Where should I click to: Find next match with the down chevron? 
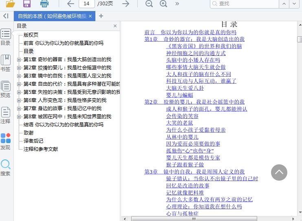294,4
